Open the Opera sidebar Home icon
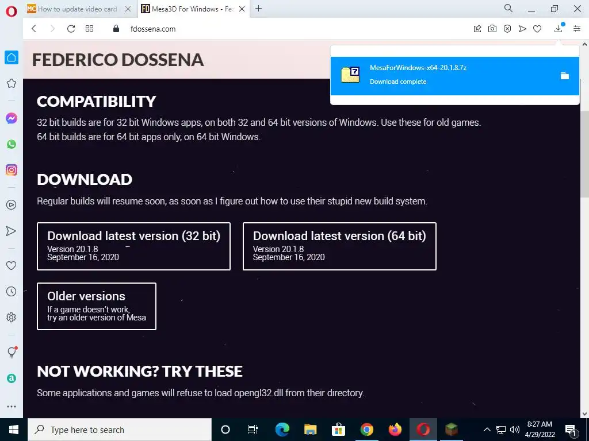 pos(12,57)
